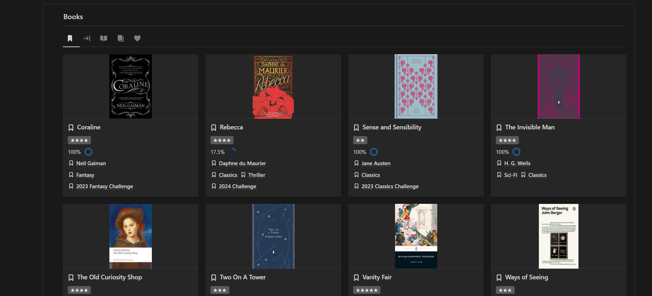Click bookmark icon next to 2024 Challenge

click(x=214, y=186)
